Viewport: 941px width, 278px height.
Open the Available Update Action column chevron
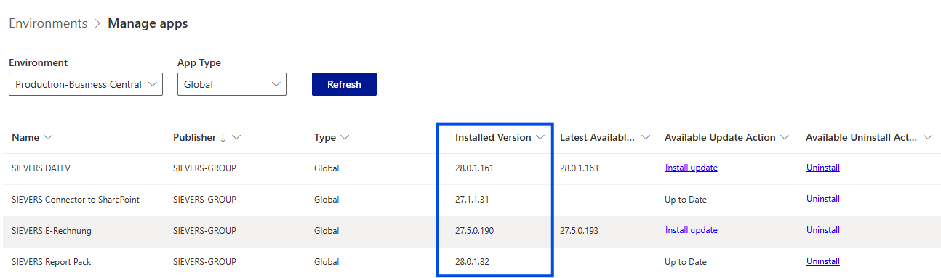(784, 137)
